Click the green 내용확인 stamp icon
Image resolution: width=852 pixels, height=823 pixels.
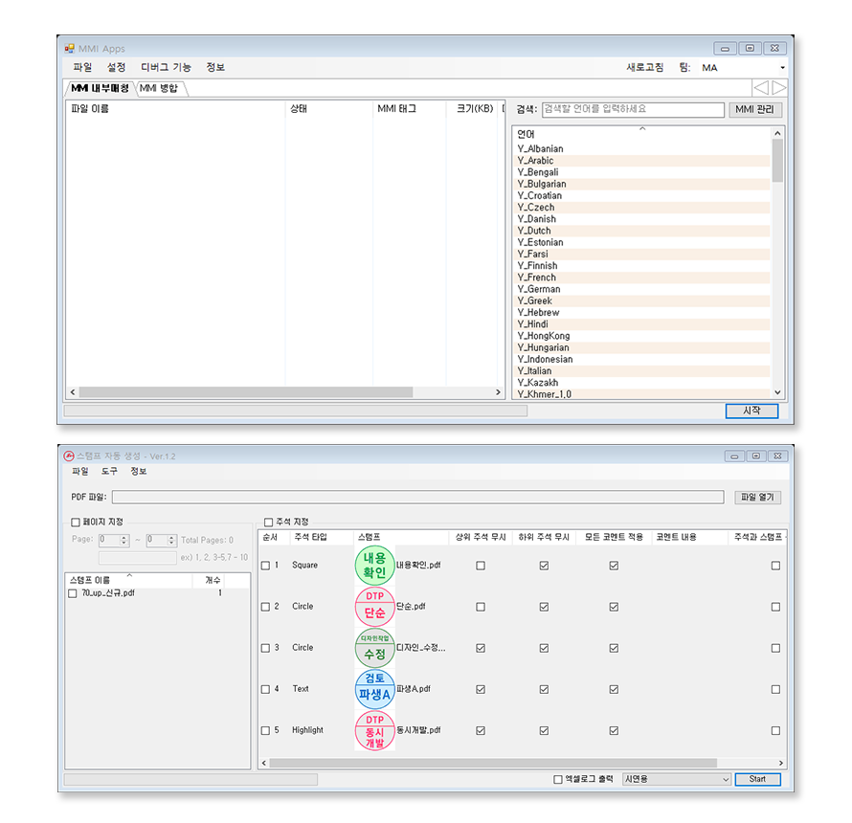tap(374, 566)
